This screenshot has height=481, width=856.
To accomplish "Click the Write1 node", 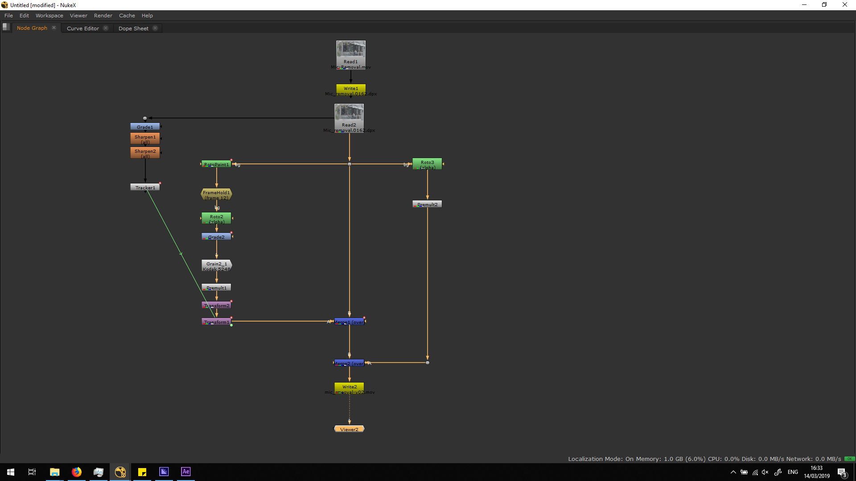I will click(350, 88).
